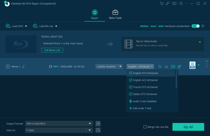Switch to the Ripper tab

click(x=95, y=14)
